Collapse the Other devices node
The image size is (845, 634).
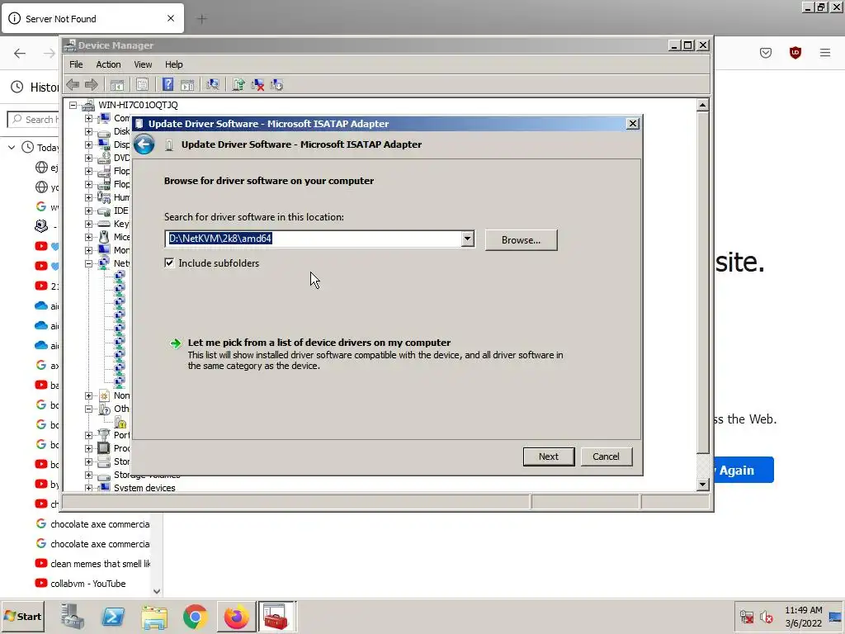tap(89, 409)
